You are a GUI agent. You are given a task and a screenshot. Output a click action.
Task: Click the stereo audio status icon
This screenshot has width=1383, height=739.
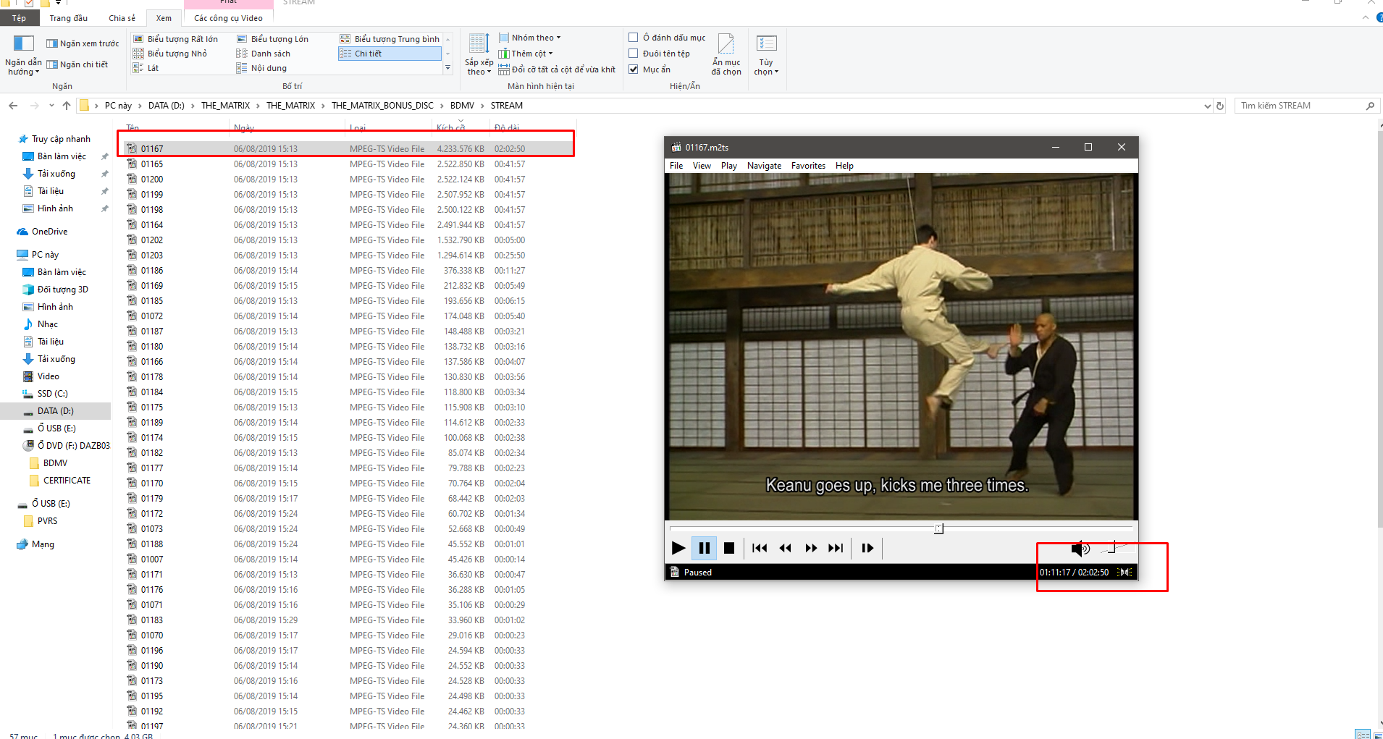(1125, 572)
